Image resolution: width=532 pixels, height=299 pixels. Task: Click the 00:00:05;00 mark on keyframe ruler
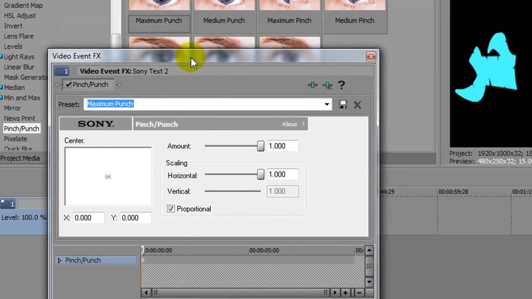click(264, 250)
